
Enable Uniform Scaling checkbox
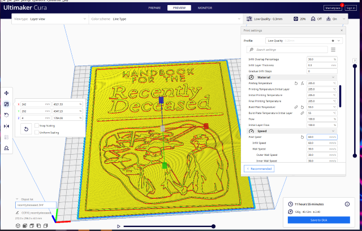[x=36, y=132]
